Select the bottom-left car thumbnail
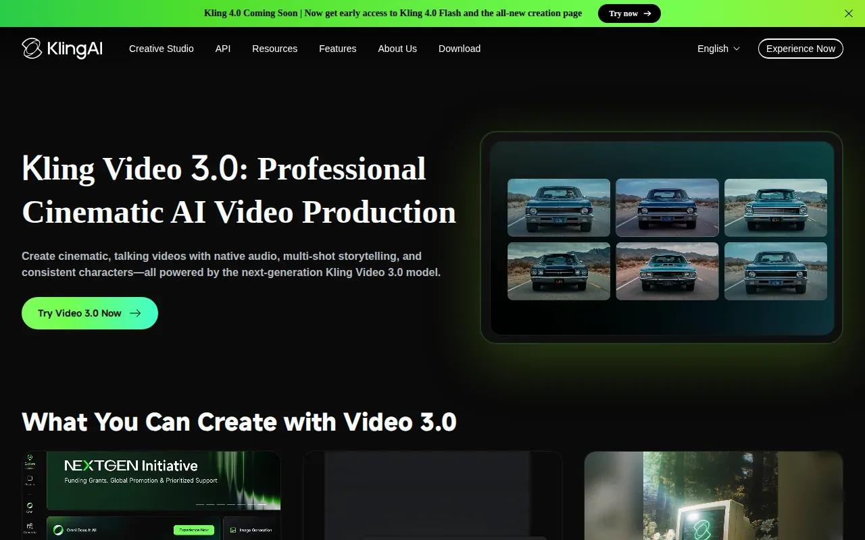865x540 pixels. [x=559, y=271]
